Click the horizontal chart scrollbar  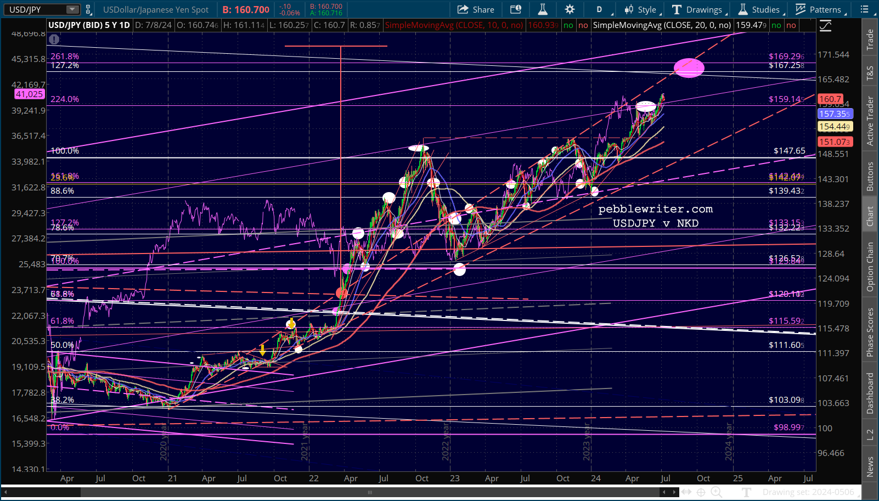coord(370,492)
